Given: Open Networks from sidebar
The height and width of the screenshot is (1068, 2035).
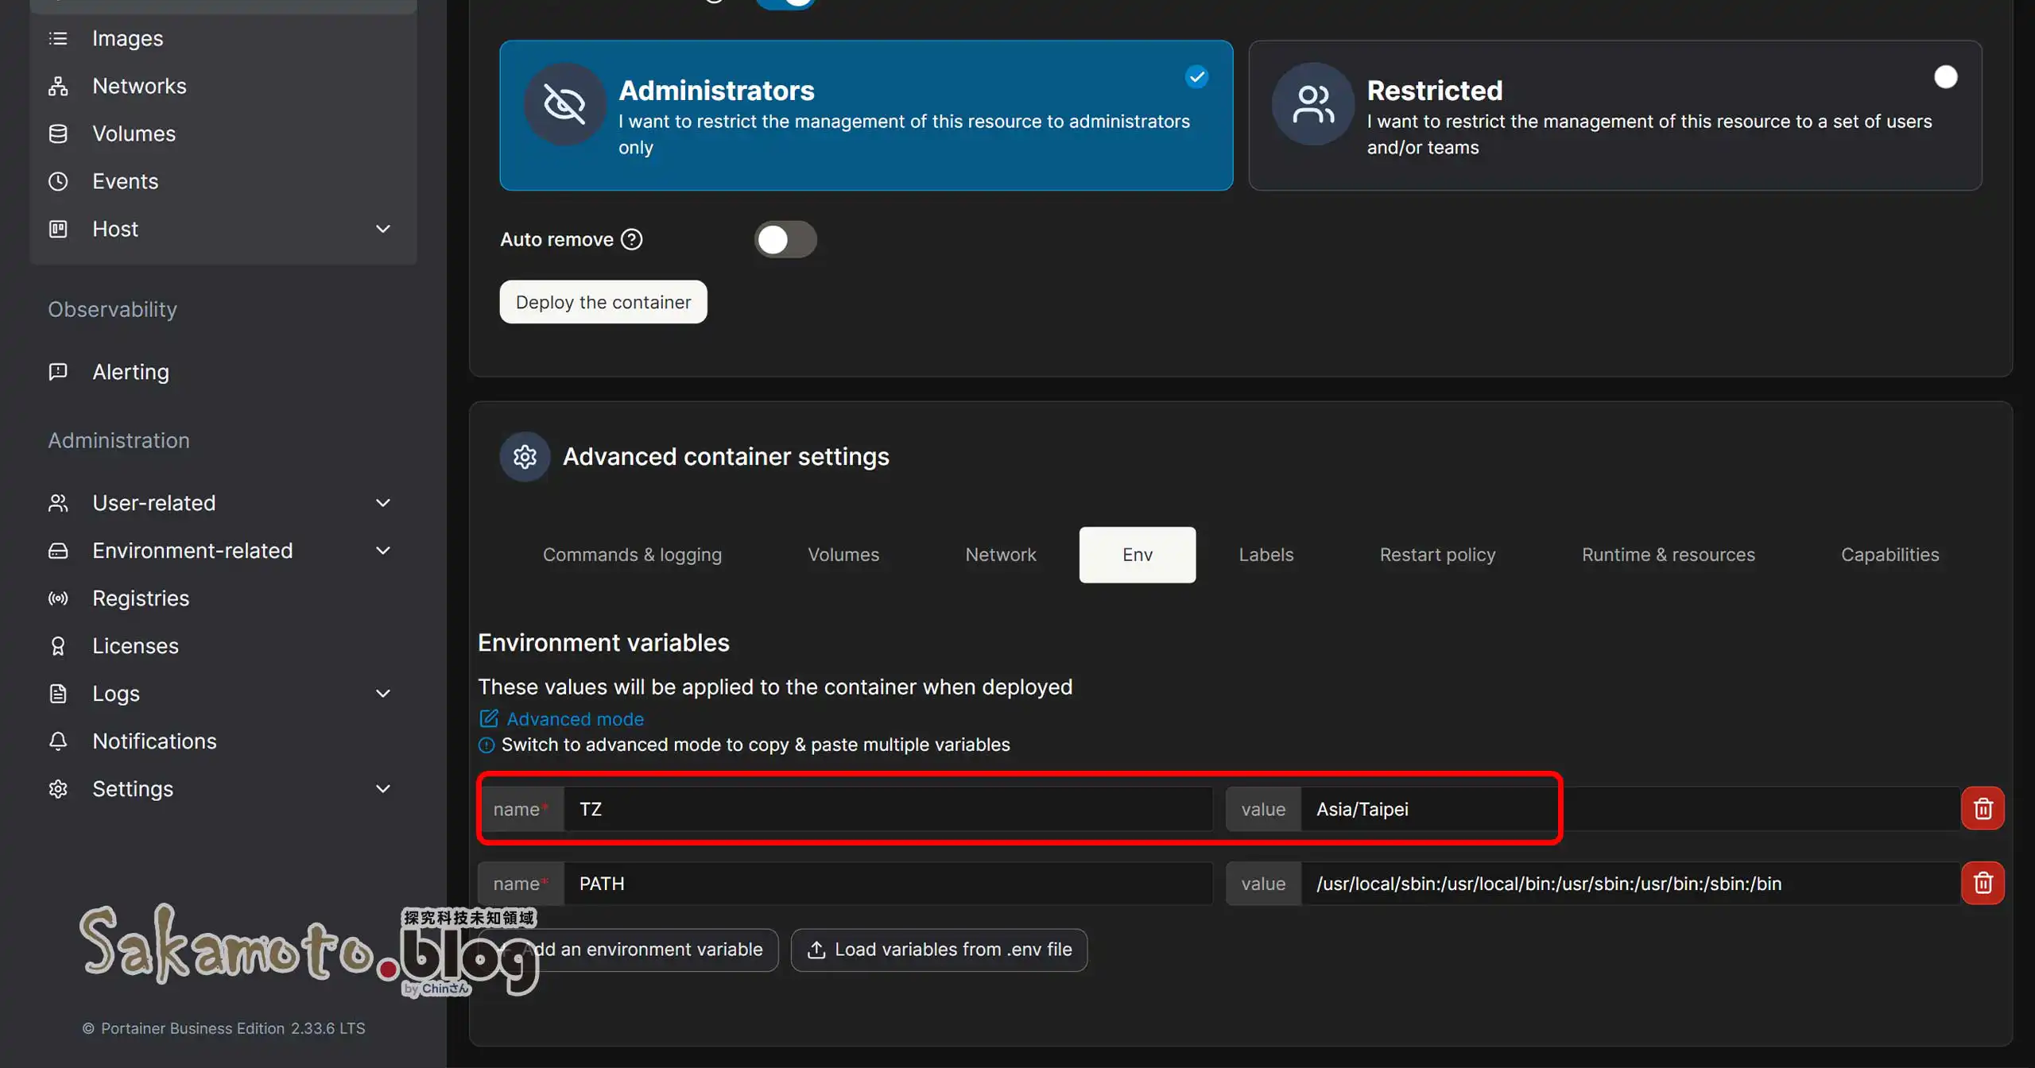Looking at the screenshot, I should tap(139, 86).
